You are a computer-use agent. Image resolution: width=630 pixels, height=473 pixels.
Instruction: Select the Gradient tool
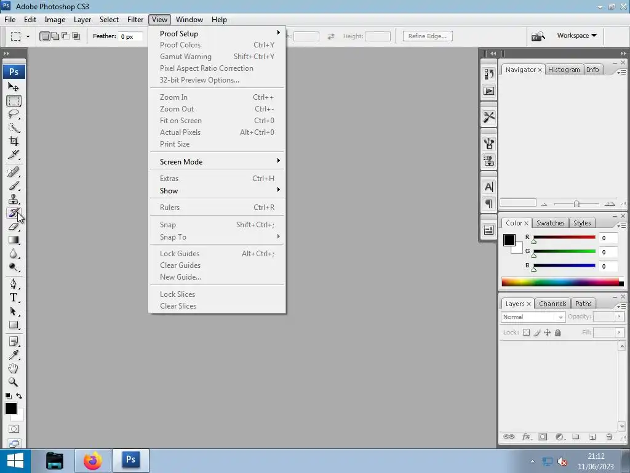pos(14,240)
